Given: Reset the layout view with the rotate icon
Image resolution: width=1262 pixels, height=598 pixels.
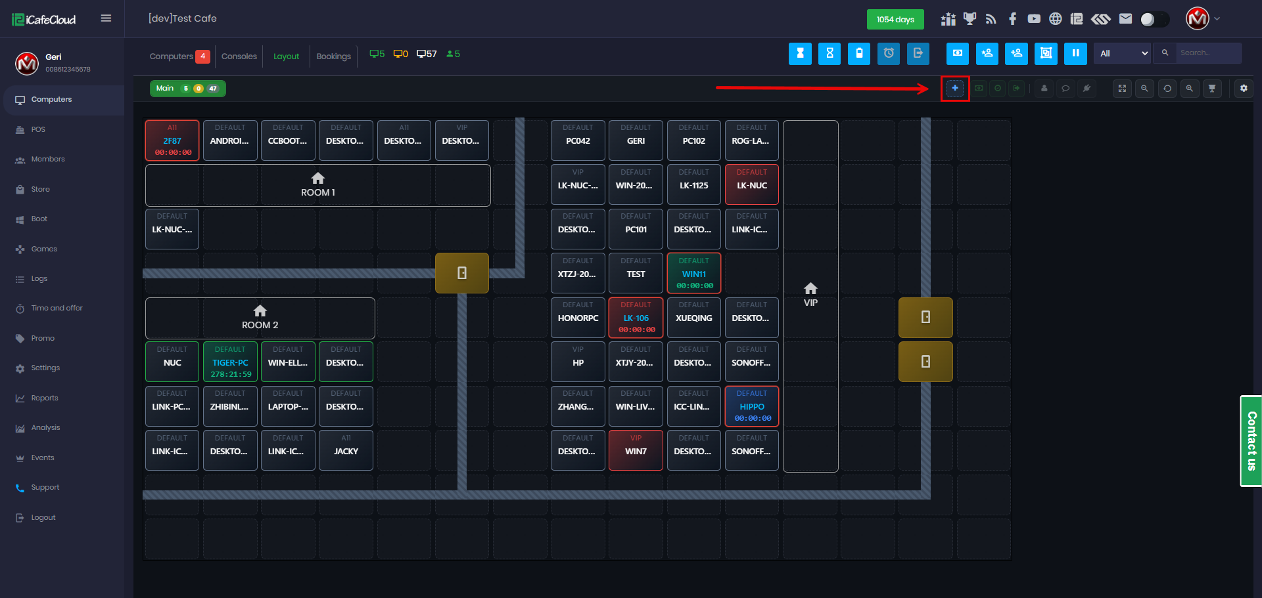Looking at the screenshot, I should click(1167, 88).
